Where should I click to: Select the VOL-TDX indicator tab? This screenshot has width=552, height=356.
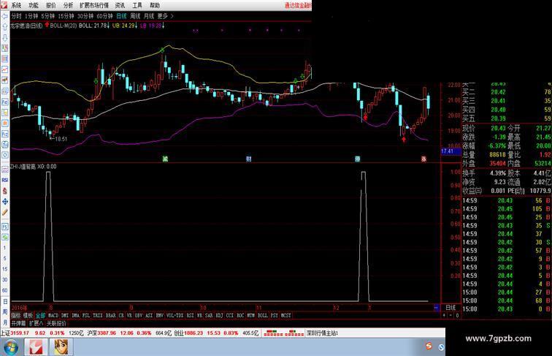pyautogui.click(x=175, y=315)
